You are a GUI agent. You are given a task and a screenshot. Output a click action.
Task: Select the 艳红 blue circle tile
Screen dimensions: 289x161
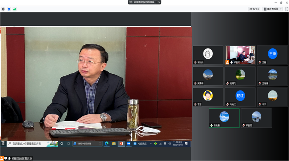(240, 97)
